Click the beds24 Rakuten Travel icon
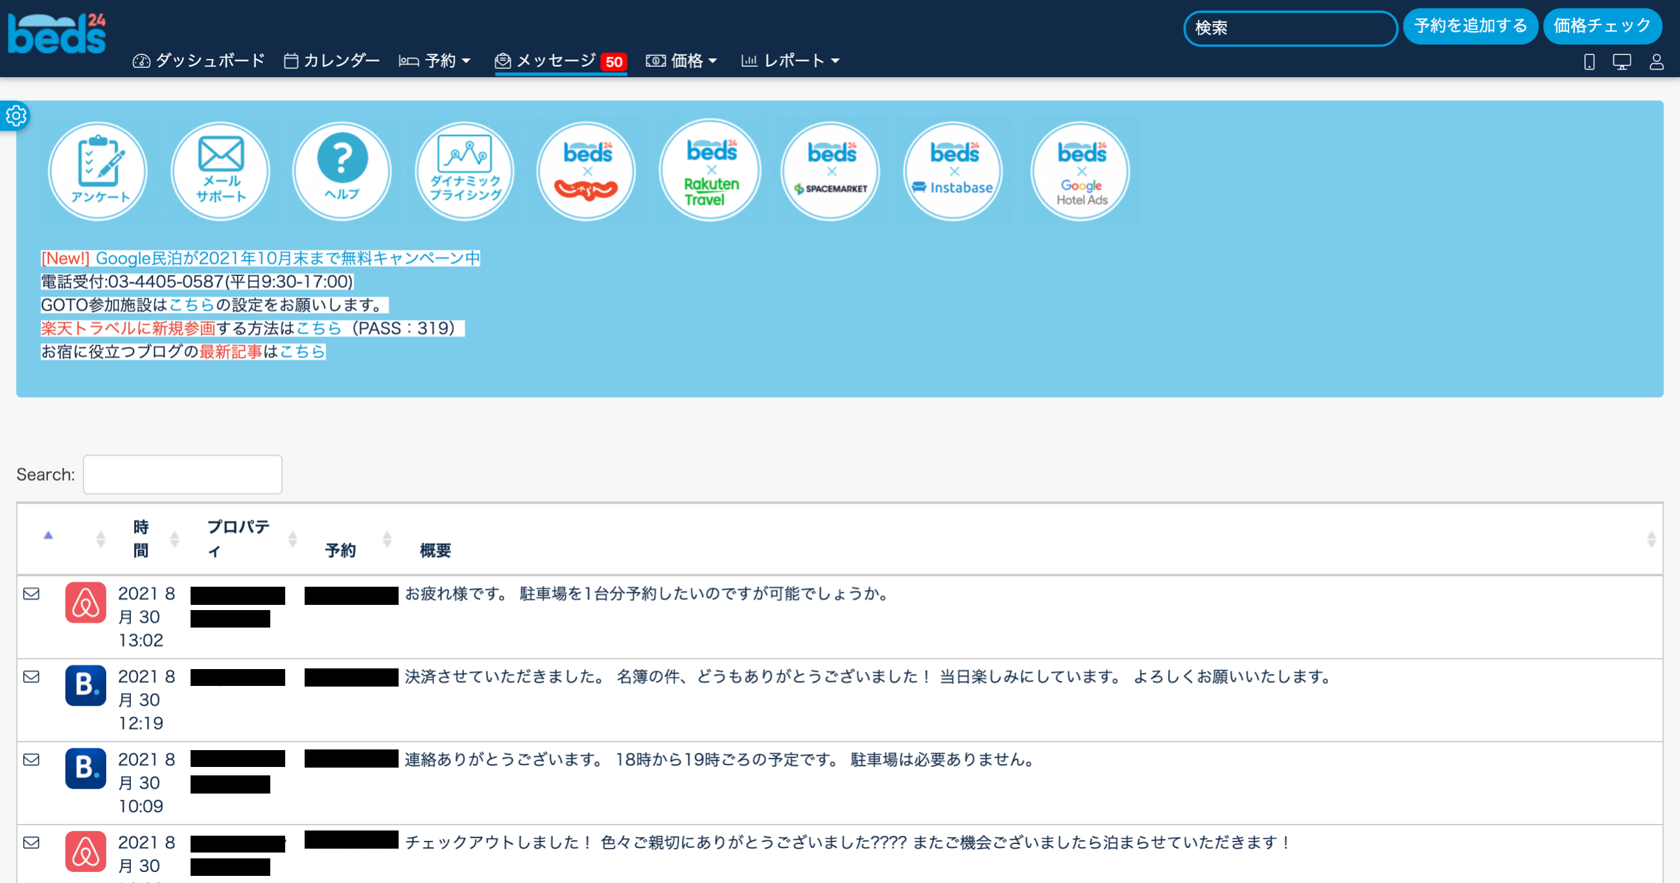The image size is (1680, 883). point(710,171)
